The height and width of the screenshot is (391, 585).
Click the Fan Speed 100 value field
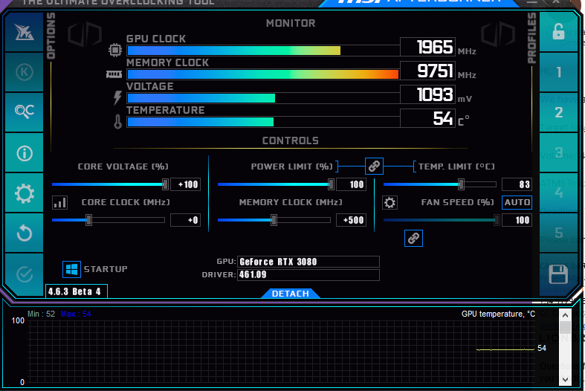point(517,220)
